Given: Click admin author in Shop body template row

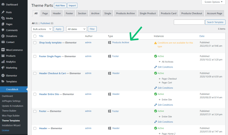Looking at the screenshot, I should point(88,42).
